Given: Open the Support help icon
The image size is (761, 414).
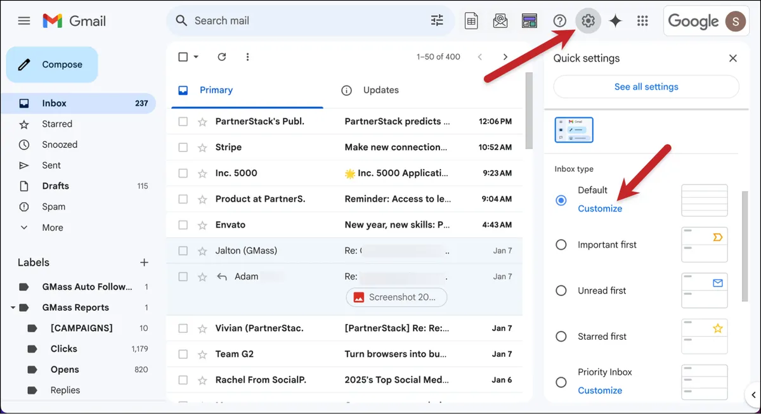Looking at the screenshot, I should click(x=559, y=21).
